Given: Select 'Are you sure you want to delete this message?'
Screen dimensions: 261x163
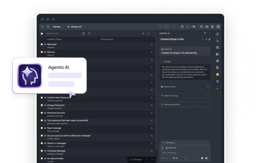Looking at the screenshot, I should [69, 136].
